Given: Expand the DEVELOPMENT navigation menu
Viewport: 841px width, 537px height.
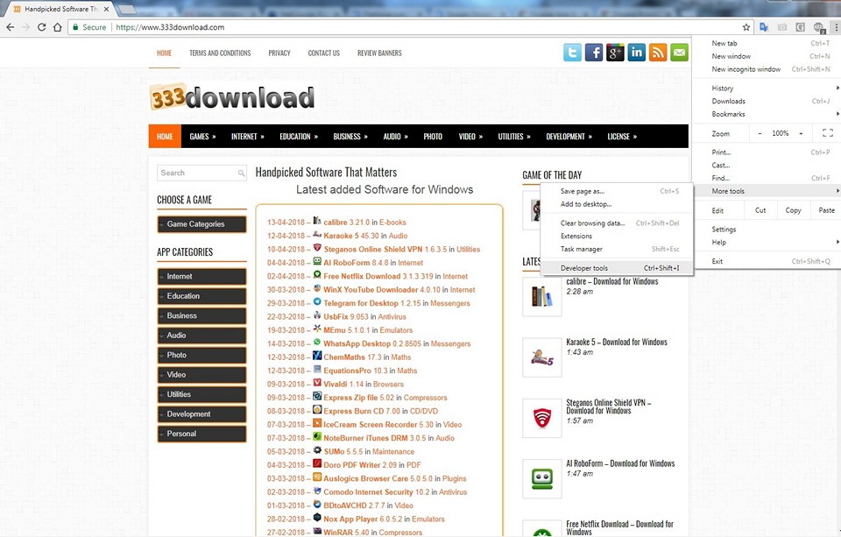Looking at the screenshot, I should (x=569, y=137).
